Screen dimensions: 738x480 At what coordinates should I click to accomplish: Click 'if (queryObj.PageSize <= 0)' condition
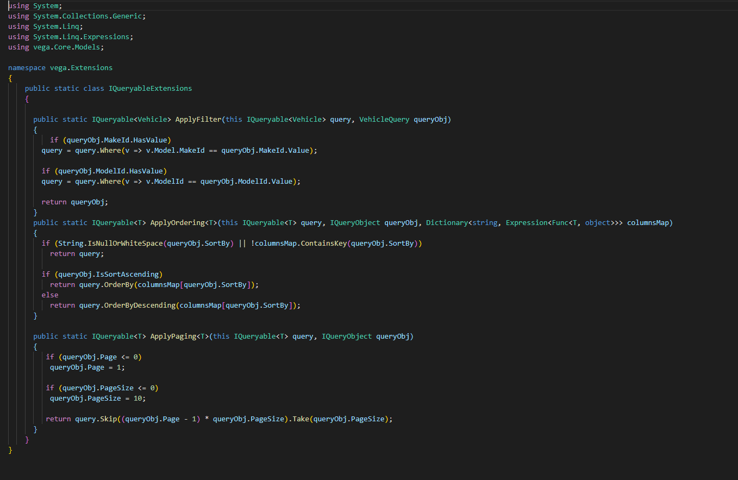coord(102,388)
